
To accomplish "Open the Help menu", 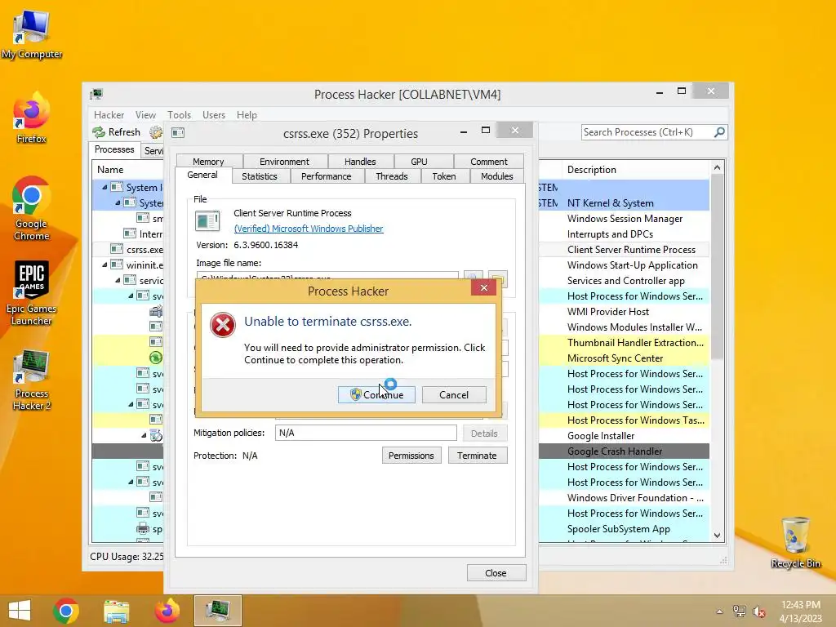I will pyautogui.click(x=247, y=115).
